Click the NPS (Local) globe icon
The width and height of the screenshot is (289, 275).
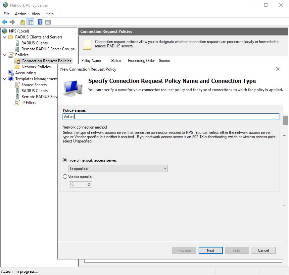5,31
